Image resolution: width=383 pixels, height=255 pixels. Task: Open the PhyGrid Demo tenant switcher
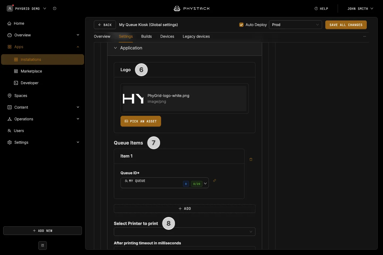[27, 8]
